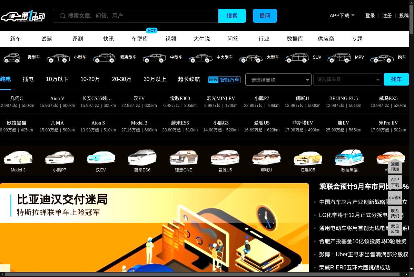Image resolution: width=414 pixels, height=277 pixels.
Task: Select the 微型车 car type icon
Action: [12, 58]
